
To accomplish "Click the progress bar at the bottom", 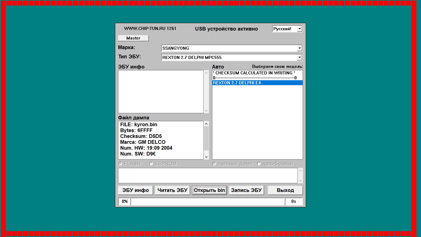I will point(207,202).
